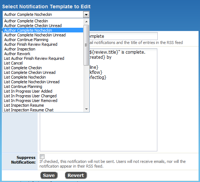This screenshot has width=200, height=182.
Task: Choose 'Author Rework' template
Action: tap(43, 54)
